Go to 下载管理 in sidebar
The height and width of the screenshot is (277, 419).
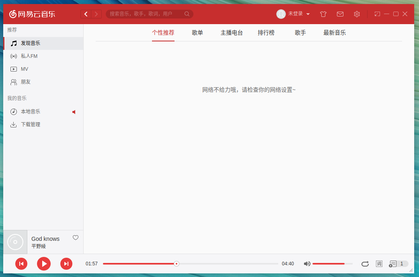[x=31, y=125]
